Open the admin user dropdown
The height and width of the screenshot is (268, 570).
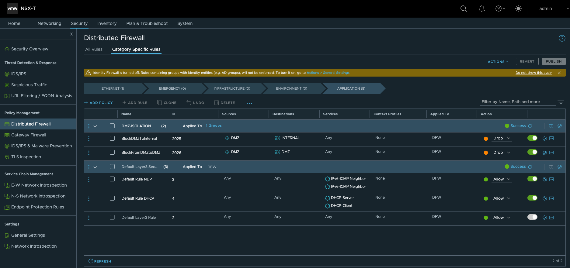click(554, 9)
